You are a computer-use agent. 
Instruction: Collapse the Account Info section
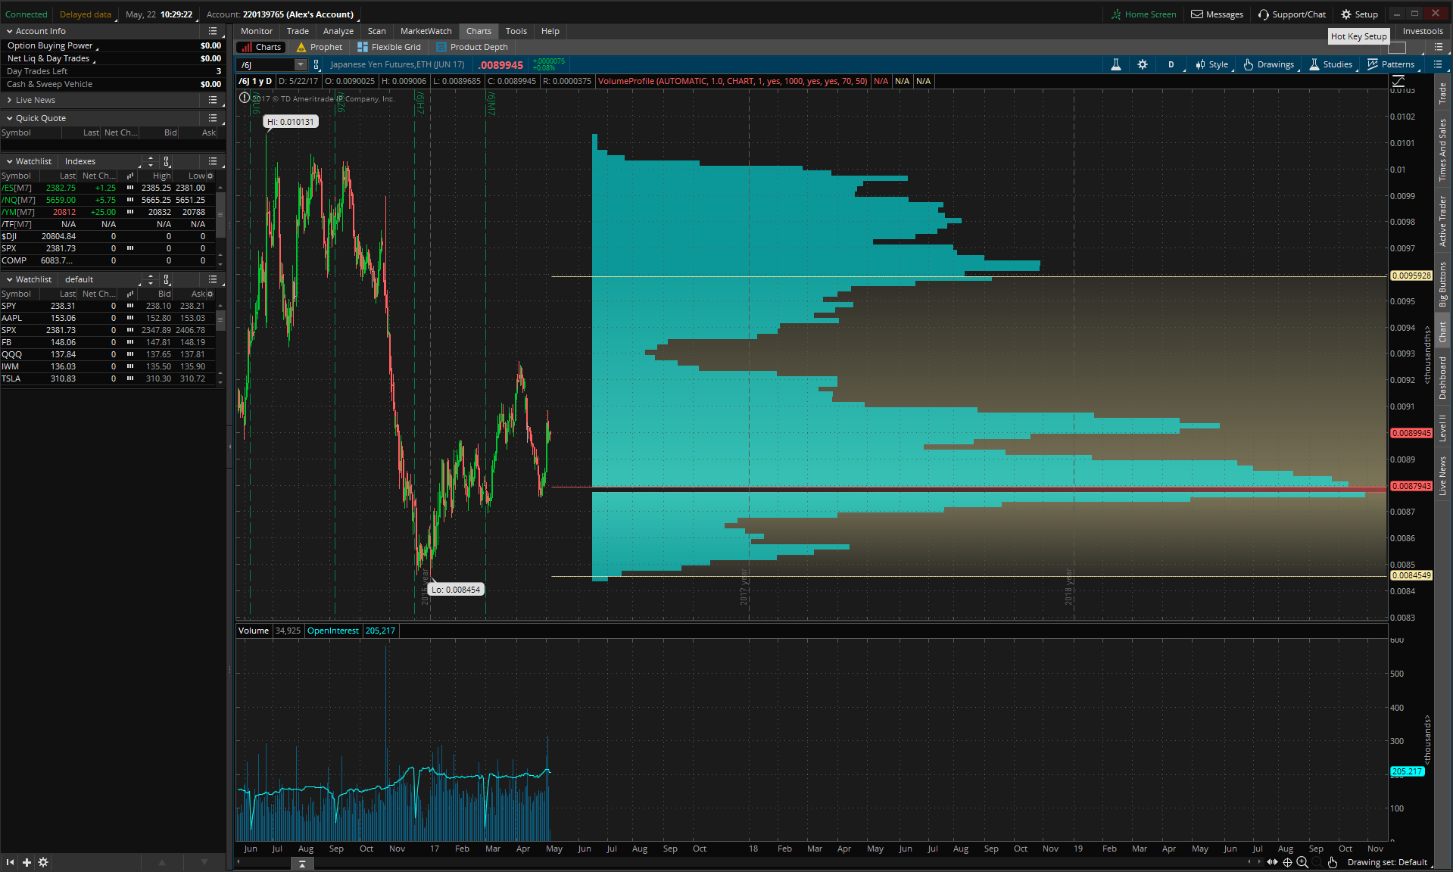click(x=10, y=31)
